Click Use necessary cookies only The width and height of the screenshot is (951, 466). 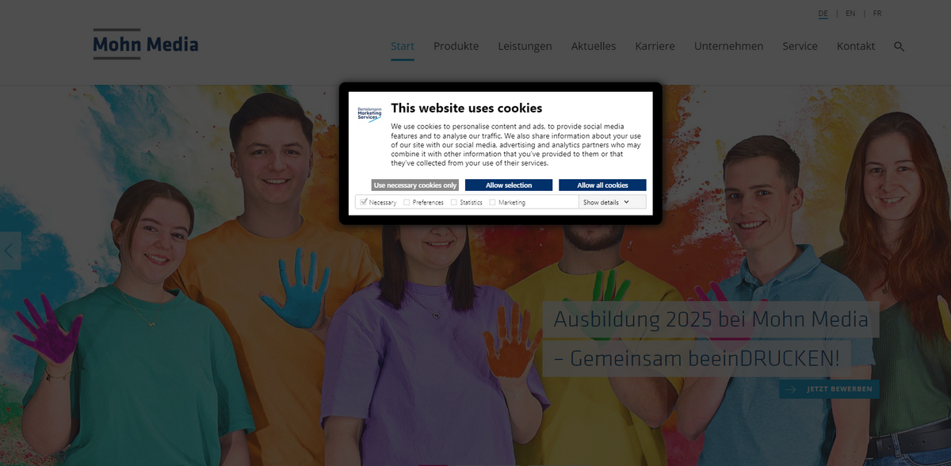click(x=415, y=185)
